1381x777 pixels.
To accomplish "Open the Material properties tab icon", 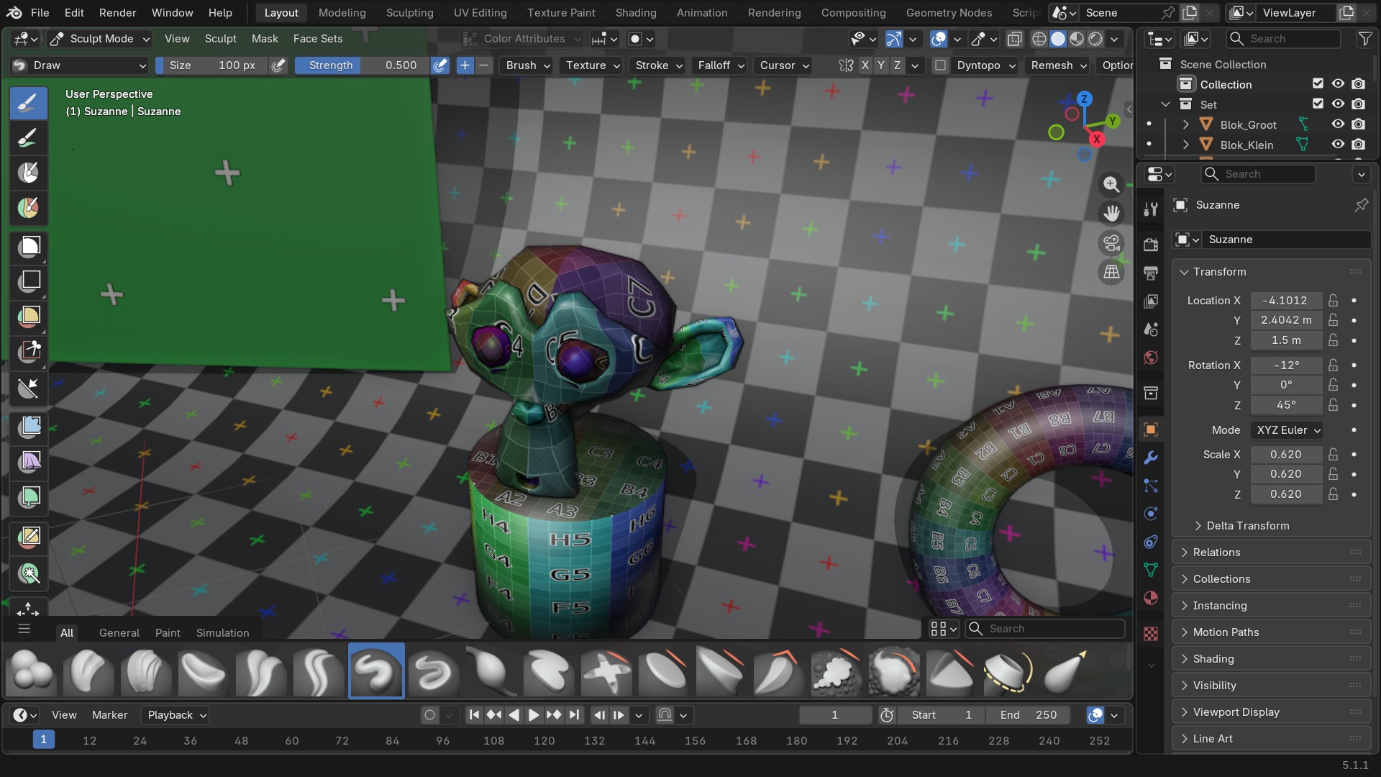I will (1151, 599).
